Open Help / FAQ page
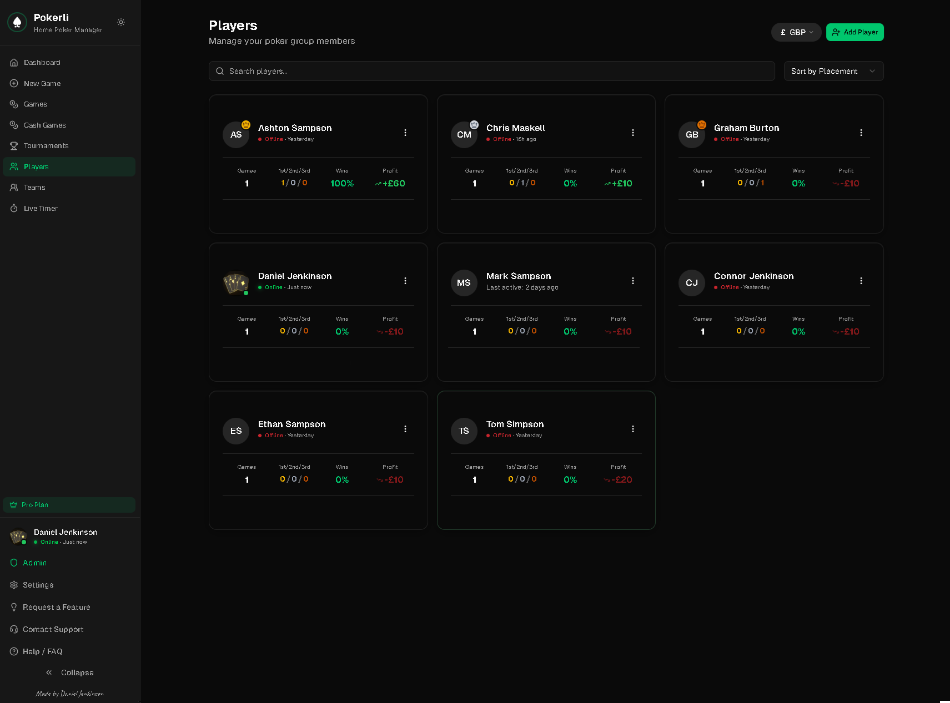950x703 pixels. click(x=42, y=651)
